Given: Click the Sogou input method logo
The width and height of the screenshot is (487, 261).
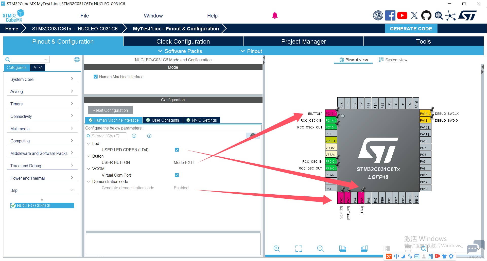Looking at the screenshot, I should coord(389,256).
